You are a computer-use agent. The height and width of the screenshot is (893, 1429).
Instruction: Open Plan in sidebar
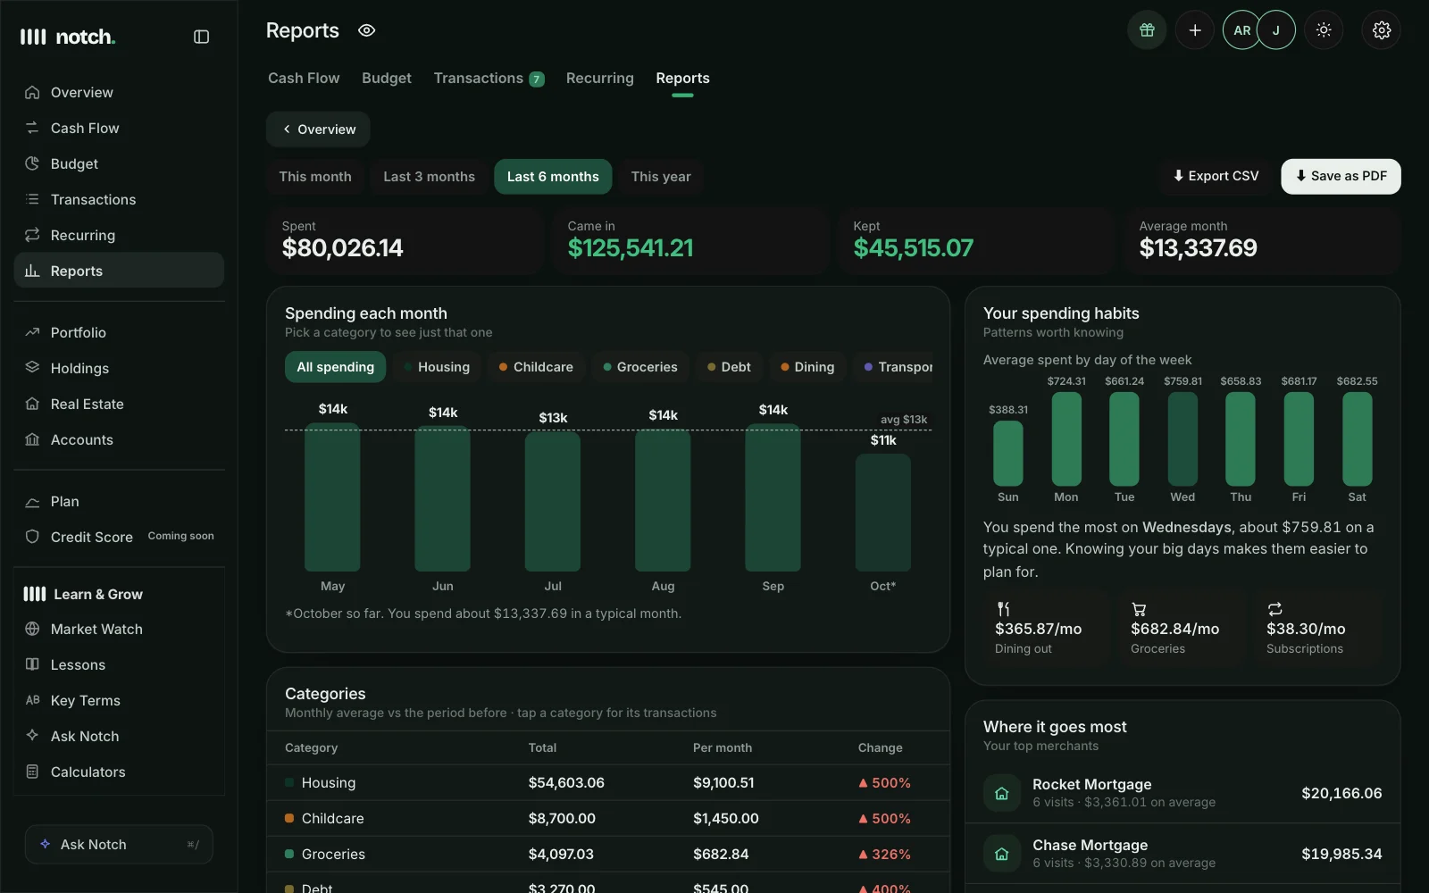[x=119, y=501]
